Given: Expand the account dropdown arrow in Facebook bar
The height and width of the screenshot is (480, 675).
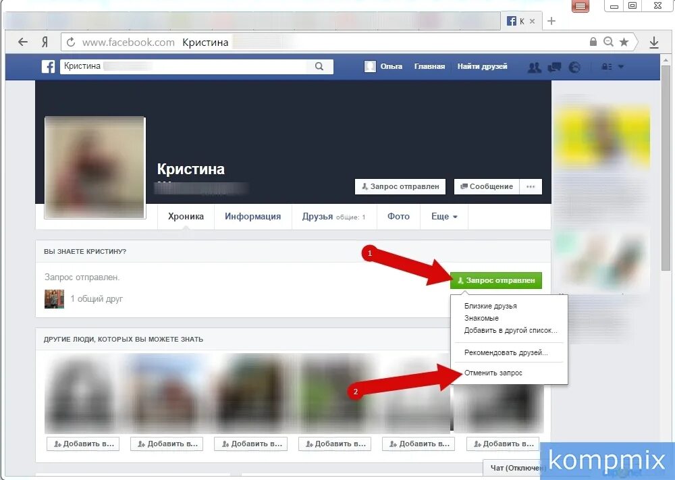Looking at the screenshot, I should click(621, 67).
